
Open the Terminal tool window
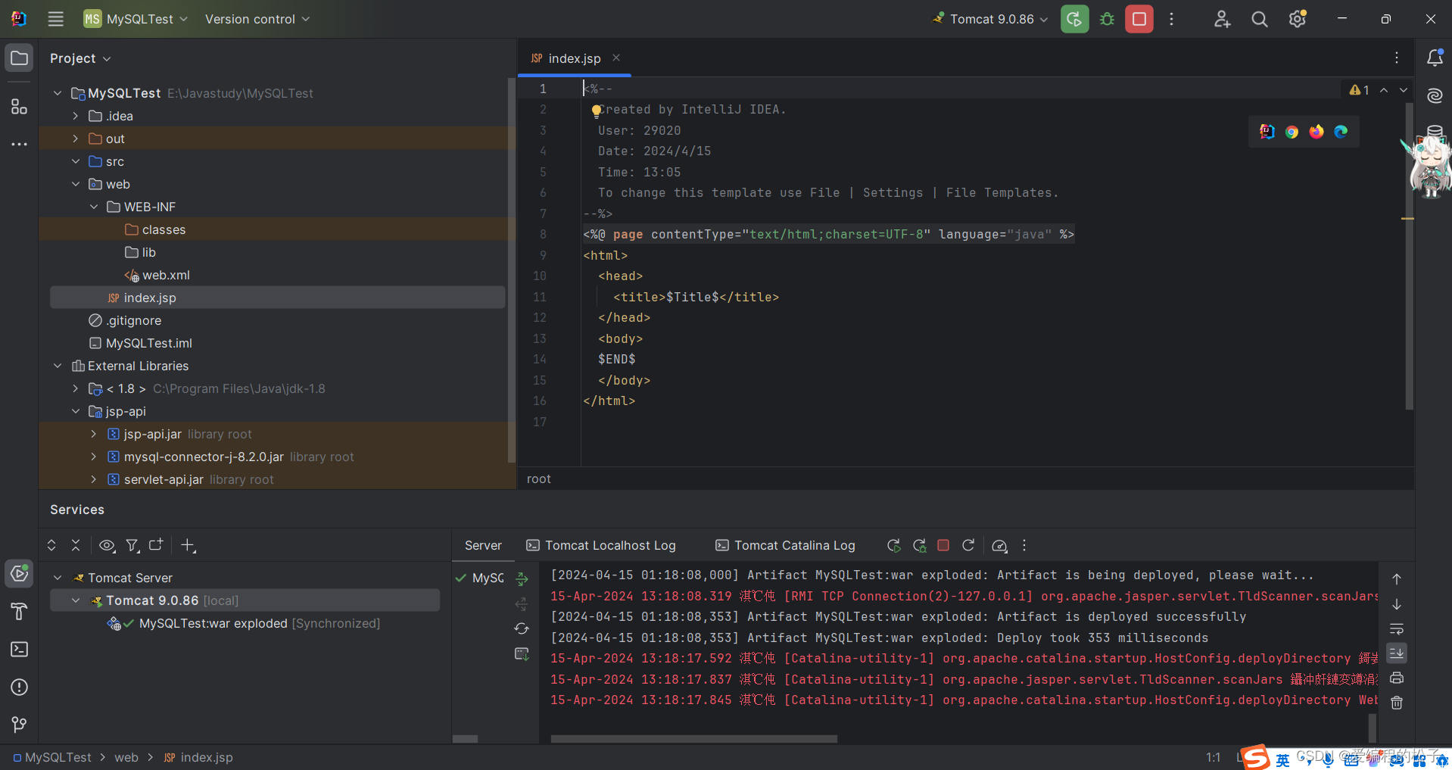(x=19, y=649)
